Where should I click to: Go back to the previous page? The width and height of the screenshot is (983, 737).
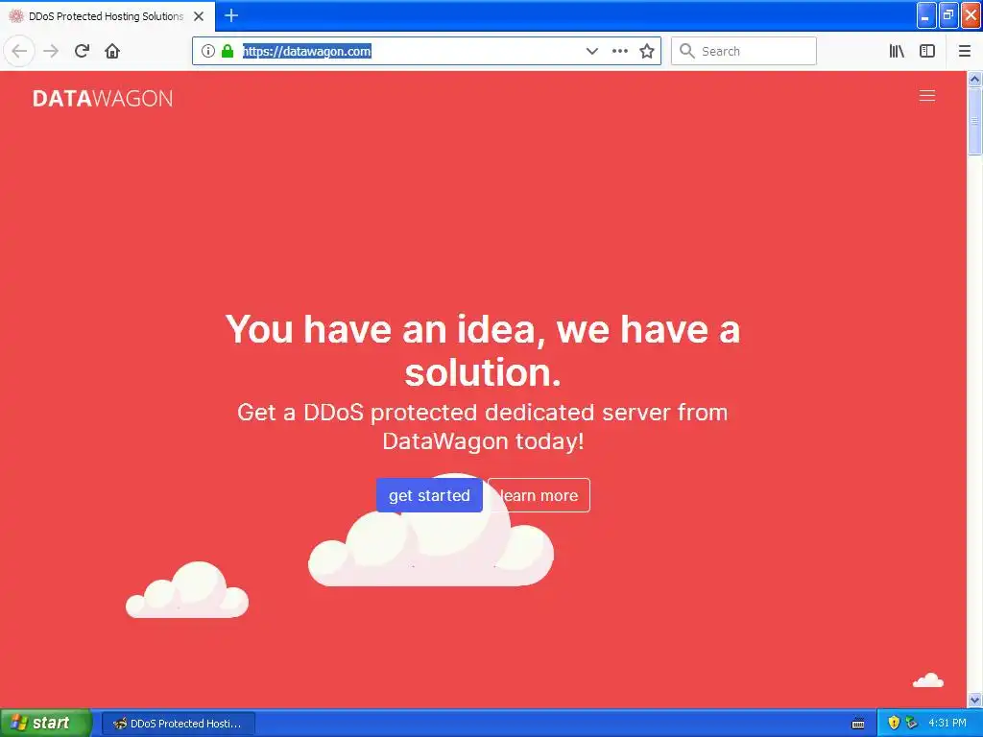[19, 51]
